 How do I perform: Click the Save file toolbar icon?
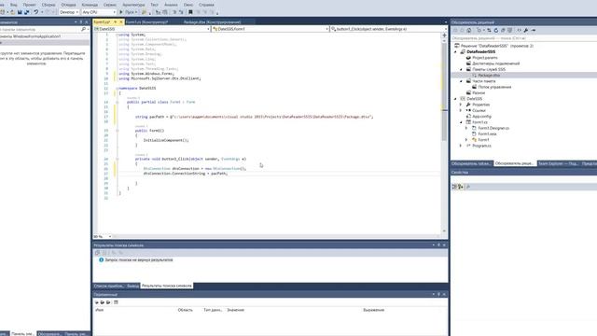pyautogui.click(x=20, y=12)
